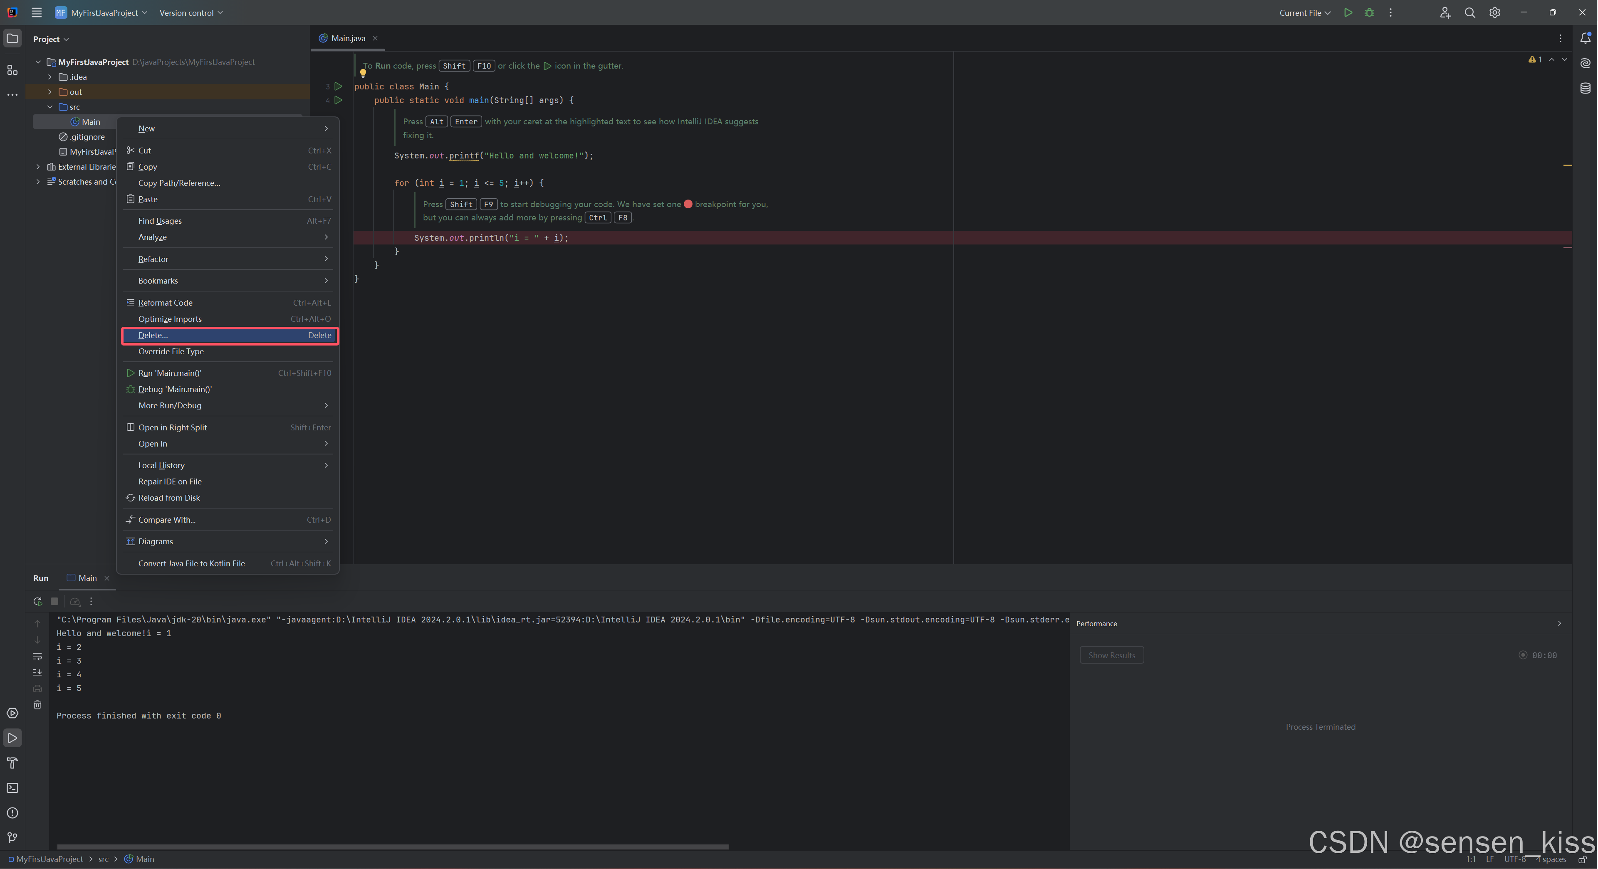
Task: Click the warnings count indicator
Action: [x=1536, y=59]
